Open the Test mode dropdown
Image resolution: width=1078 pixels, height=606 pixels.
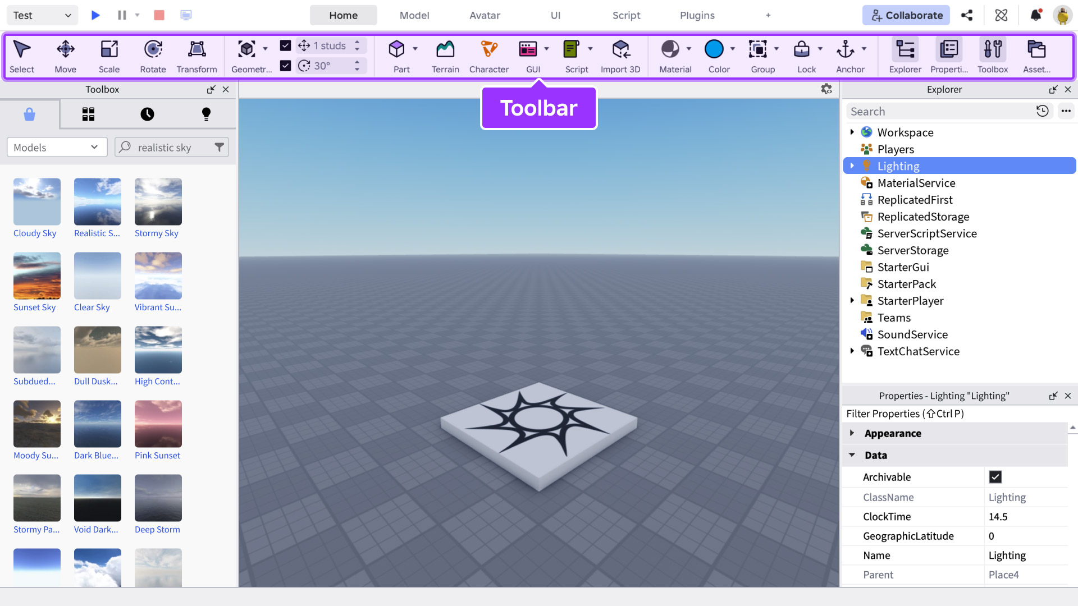click(x=42, y=15)
